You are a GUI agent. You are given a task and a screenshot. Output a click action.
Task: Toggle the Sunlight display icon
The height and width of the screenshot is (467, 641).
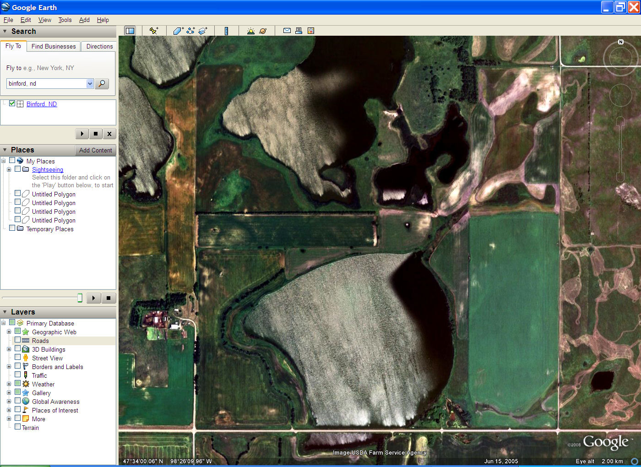pos(250,31)
